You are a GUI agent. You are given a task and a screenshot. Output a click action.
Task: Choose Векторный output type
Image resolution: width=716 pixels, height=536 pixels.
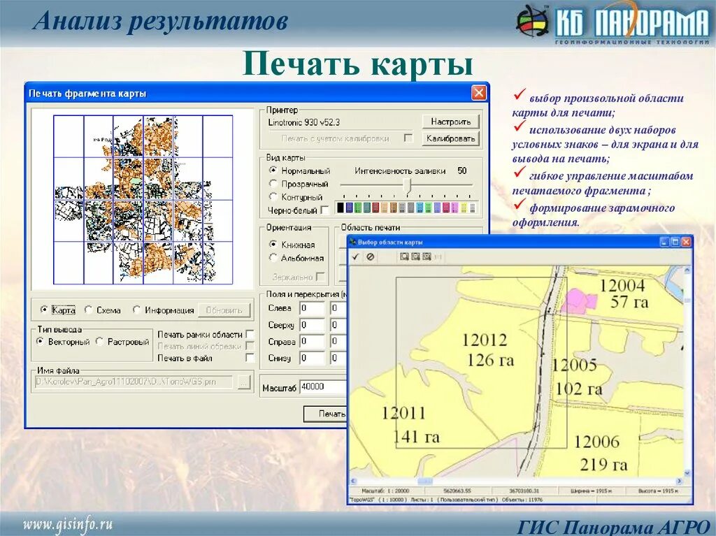tap(40, 342)
